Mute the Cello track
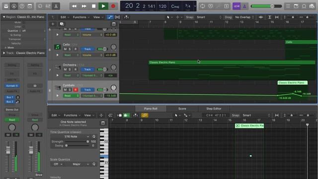318x179 pixels. click(65, 49)
